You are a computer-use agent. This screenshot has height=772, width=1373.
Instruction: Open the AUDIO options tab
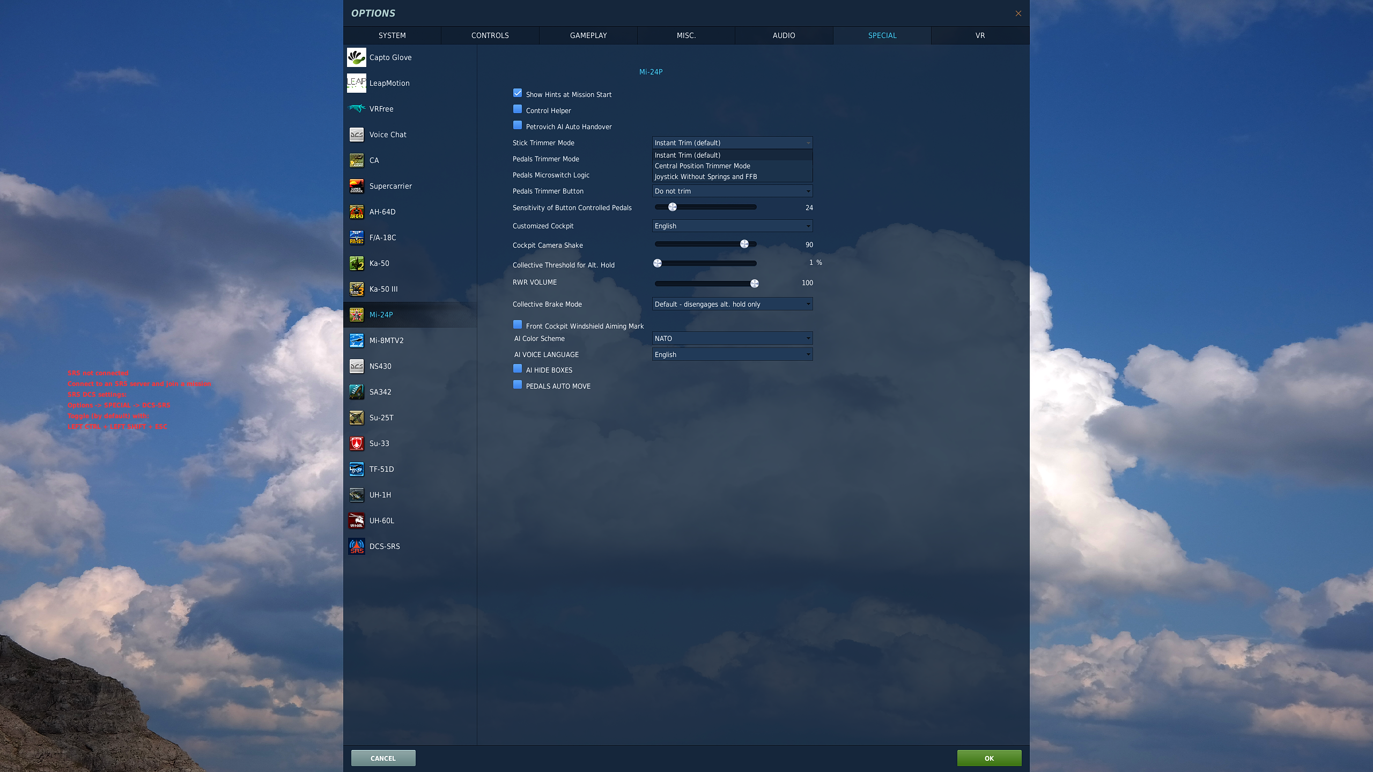784,35
